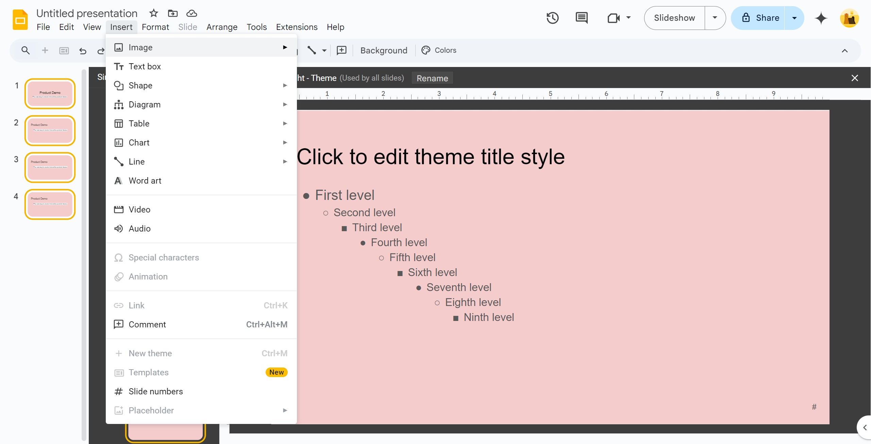This screenshot has width=871, height=444.
Task: Click the Rename theme button
Action: [432, 78]
